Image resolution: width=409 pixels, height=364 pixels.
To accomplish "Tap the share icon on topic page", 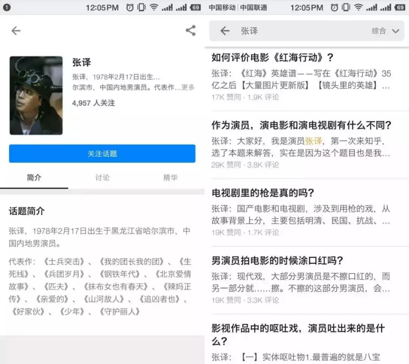I will tap(190, 31).
